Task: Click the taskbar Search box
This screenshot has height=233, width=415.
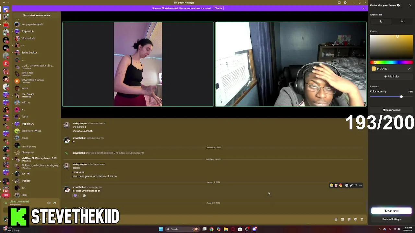Action: click(183, 229)
